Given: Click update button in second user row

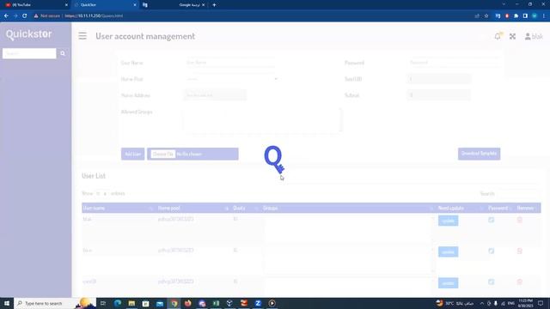Looking at the screenshot, I should [x=448, y=251].
